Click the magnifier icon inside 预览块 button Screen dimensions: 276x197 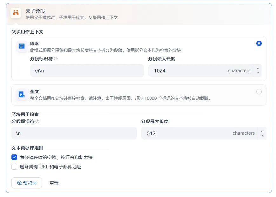click(x=20, y=183)
